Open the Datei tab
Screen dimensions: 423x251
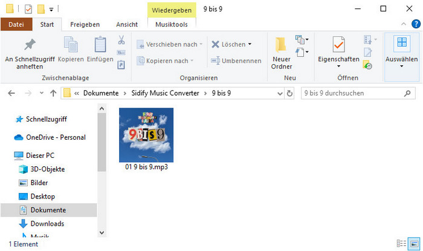[x=16, y=24]
